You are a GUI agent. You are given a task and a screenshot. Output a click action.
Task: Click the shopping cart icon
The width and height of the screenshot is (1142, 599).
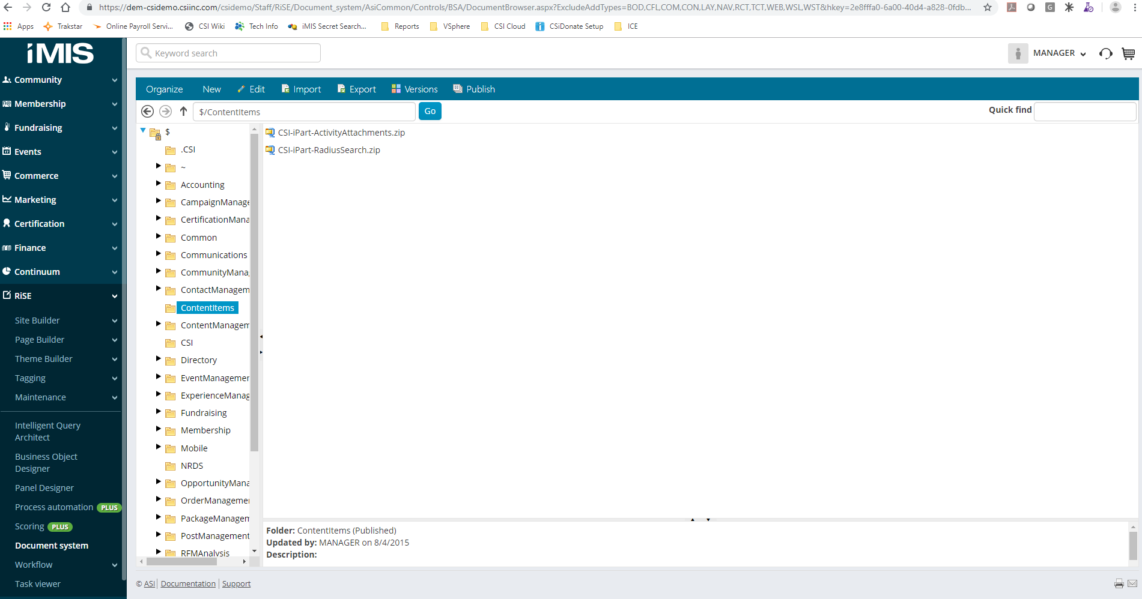tap(1128, 53)
